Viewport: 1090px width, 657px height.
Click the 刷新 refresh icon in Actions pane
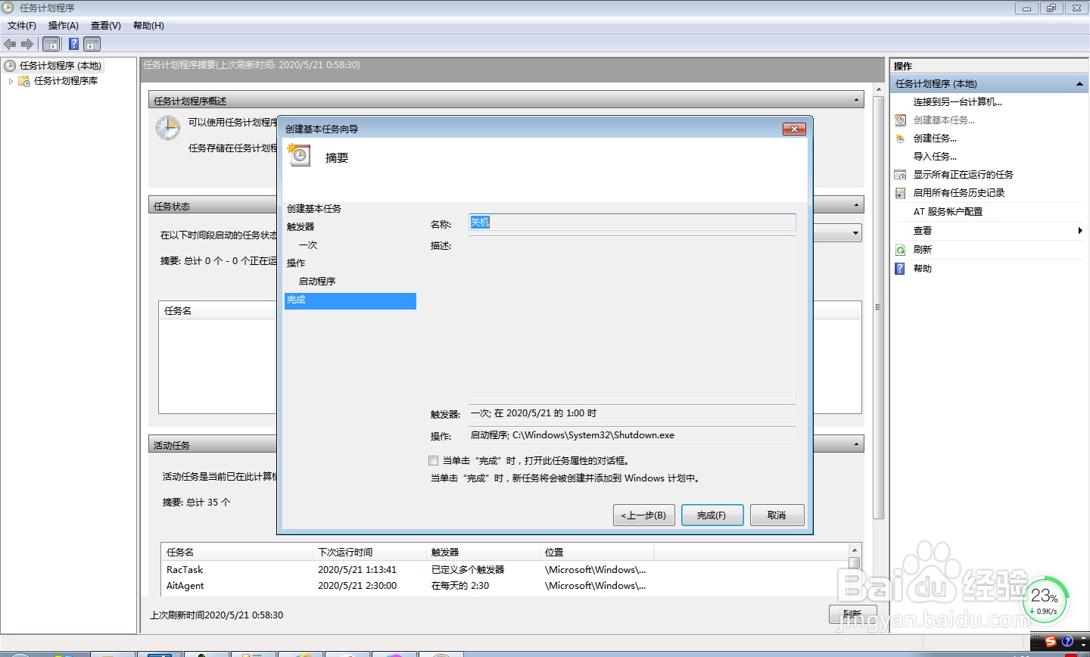(901, 249)
